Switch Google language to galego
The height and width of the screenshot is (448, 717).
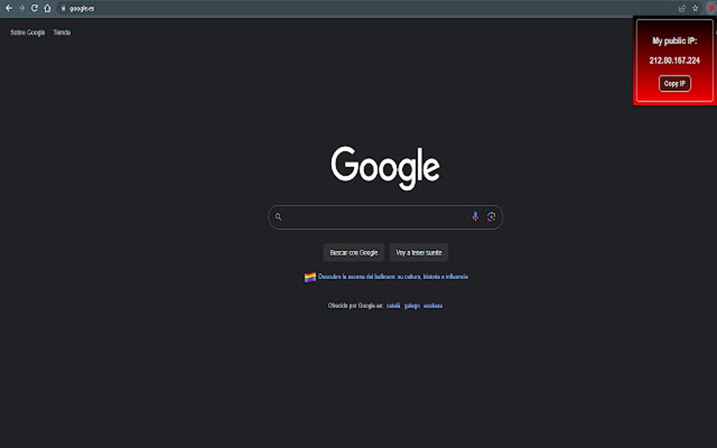tap(412, 305)
